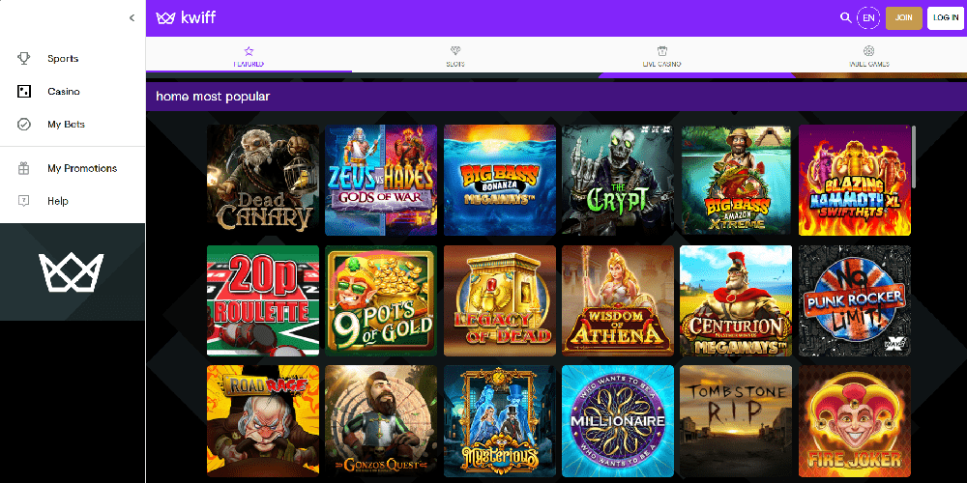967x483 pixels.
Task: Open the Road Rage game
Action: coord(263,421)
